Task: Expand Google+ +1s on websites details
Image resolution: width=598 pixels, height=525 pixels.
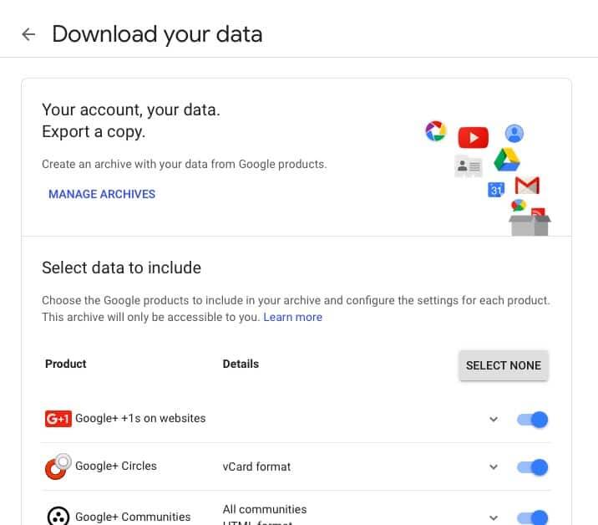Action: coord(494,419)
